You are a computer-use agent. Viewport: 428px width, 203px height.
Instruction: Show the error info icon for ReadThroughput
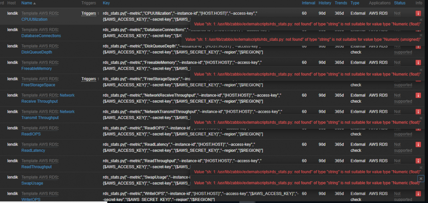418,161
